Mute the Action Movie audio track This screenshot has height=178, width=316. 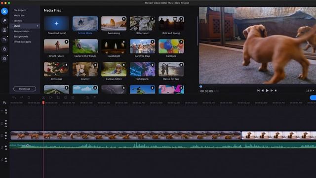tap(6, 146)
